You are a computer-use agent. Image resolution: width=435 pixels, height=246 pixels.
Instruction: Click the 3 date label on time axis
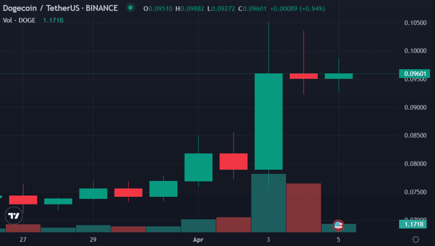pos(268,239)
